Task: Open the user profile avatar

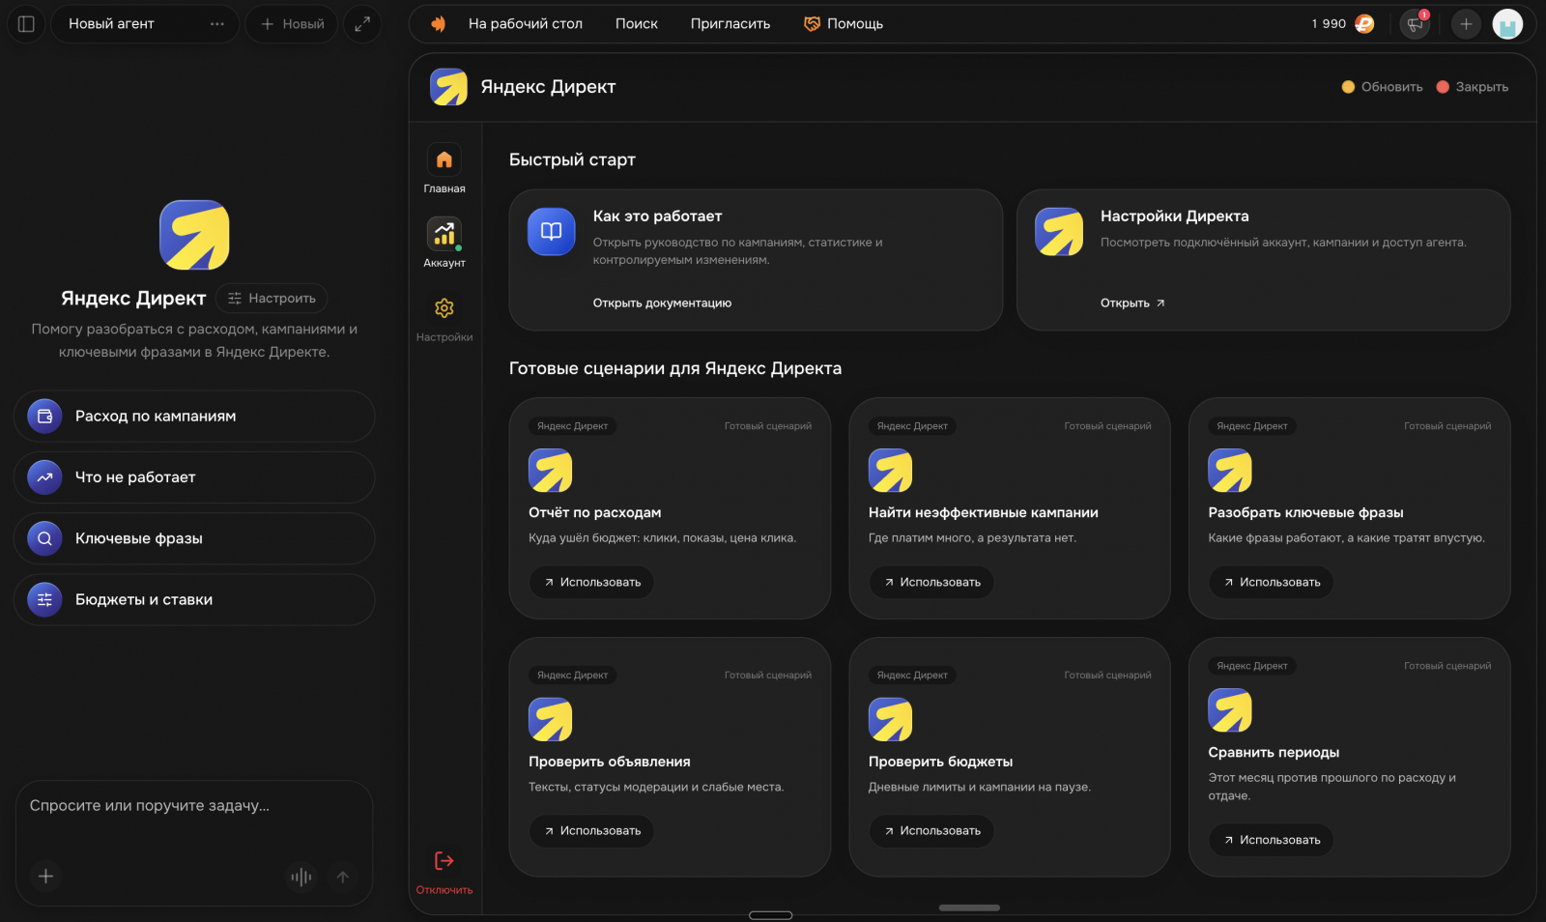Action: 1507,24
